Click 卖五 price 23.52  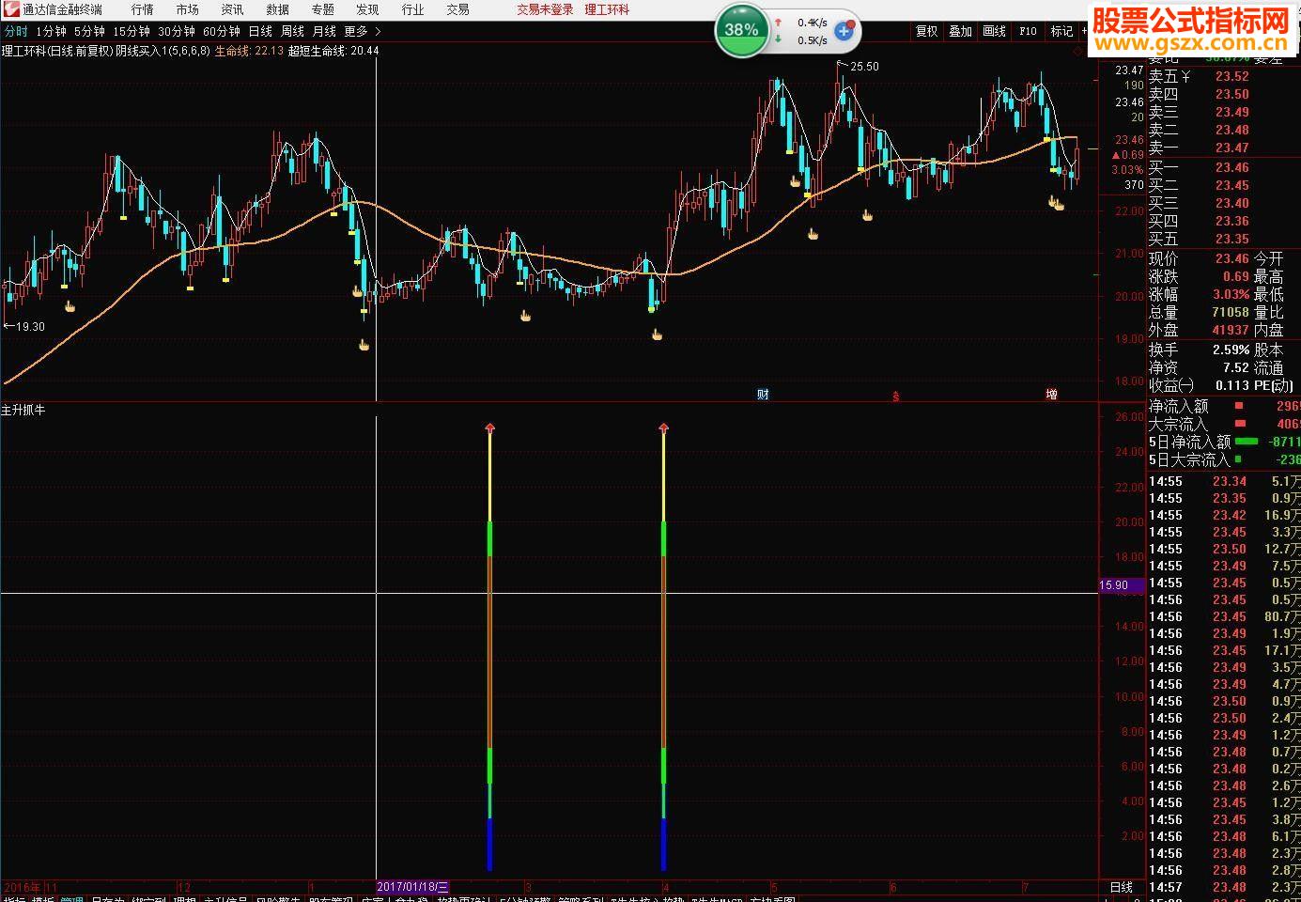coord(1231,76)
